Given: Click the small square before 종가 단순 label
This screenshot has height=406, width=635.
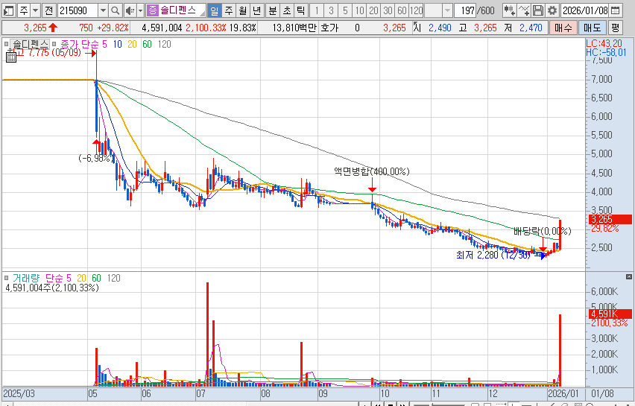Looking at the screenshot, I should tap(54, 44).
